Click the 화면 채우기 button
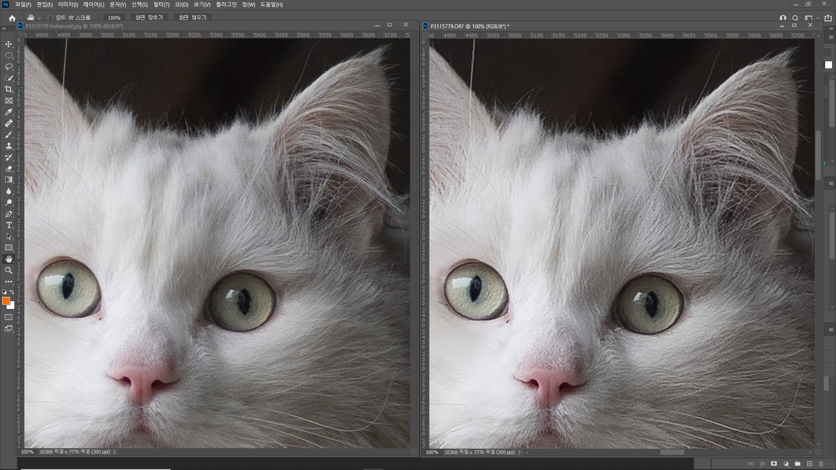Screen dimensions: 836x470 coord(192,18)
